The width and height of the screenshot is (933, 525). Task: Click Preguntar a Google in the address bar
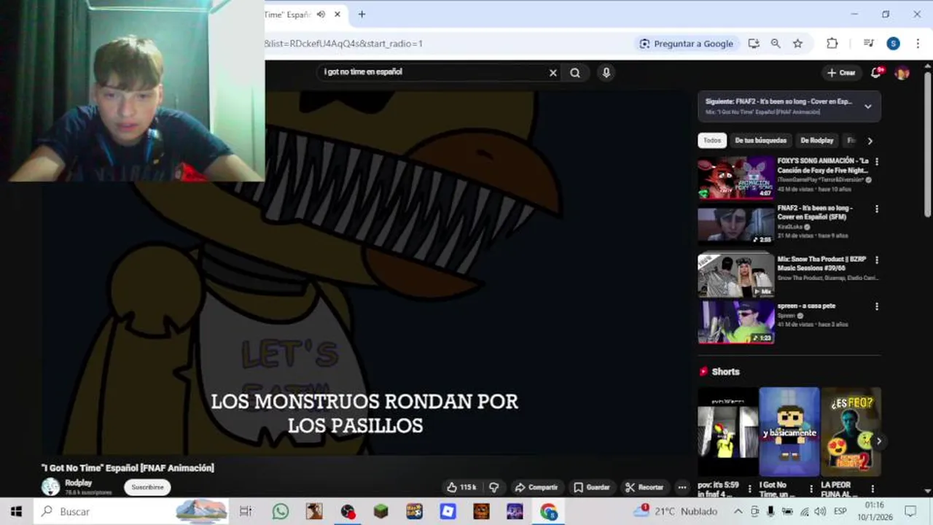click(x=686, y=44)
